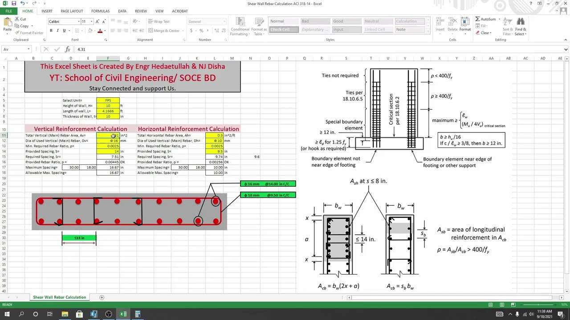Click the zoom slider in status bar
The height and width of the screenshot is (320, 570).
click(x=539, y=304)
